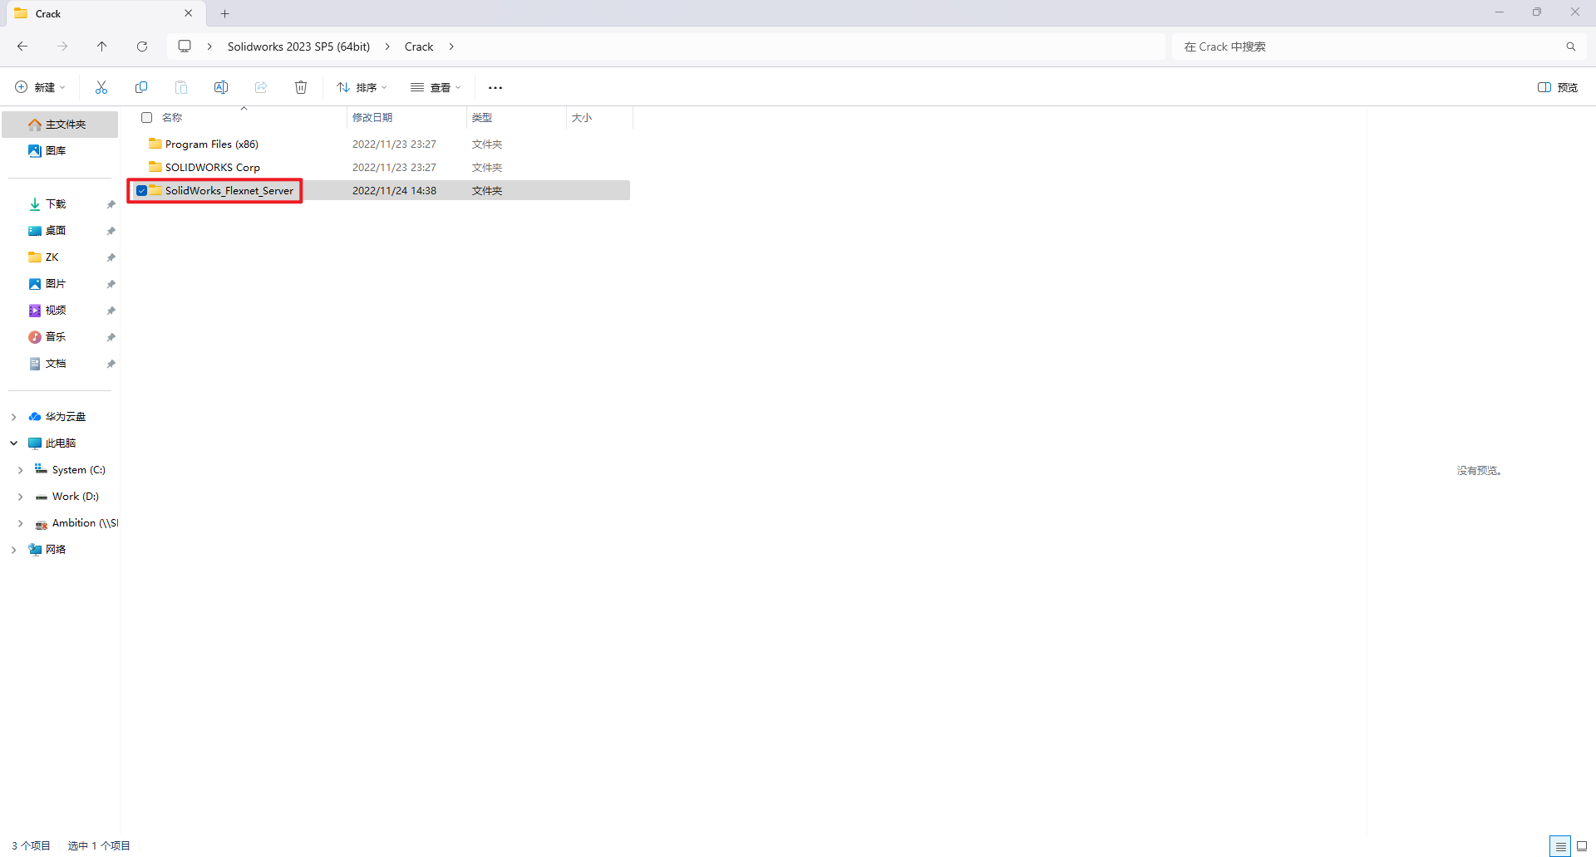Open the ZK folder in the sidebar

point(52,257)
